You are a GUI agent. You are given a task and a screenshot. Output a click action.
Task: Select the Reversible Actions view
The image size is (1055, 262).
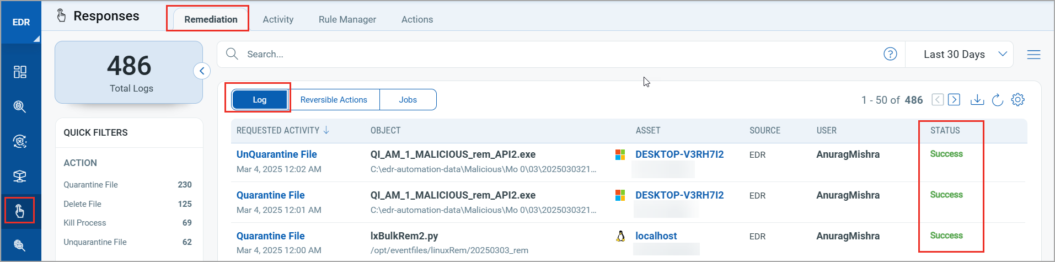click(x=334, y=100)
